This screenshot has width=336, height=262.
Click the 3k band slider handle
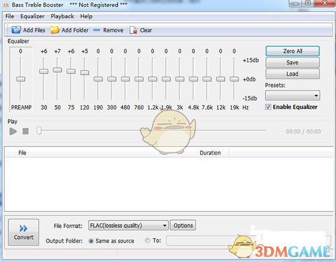[180, 79]
